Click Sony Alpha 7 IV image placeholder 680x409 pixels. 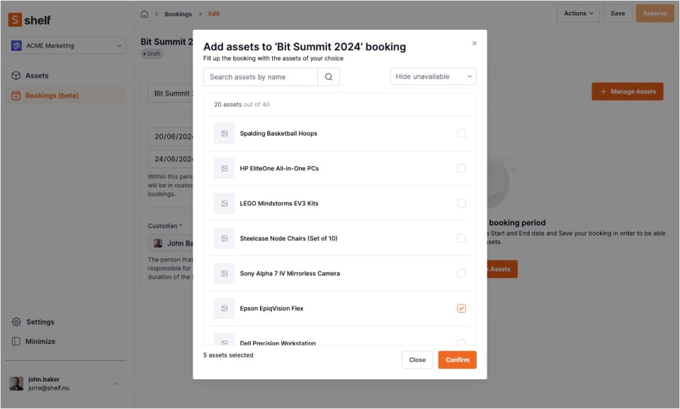(x=225, y=273)
